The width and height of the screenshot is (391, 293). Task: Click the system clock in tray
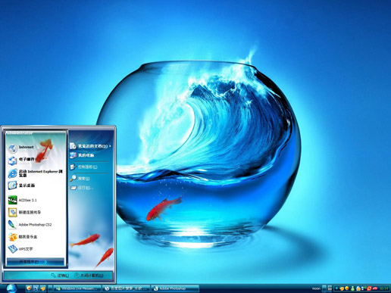coord(383,288)
